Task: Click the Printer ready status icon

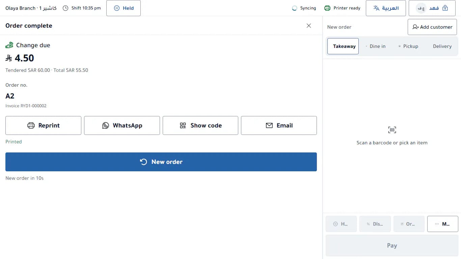Action: click(x=327, y=8)
